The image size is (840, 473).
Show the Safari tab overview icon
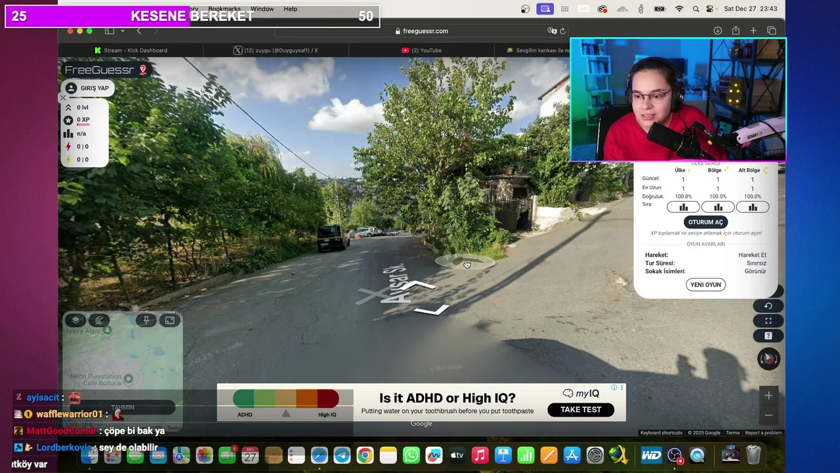click(772, 31)
